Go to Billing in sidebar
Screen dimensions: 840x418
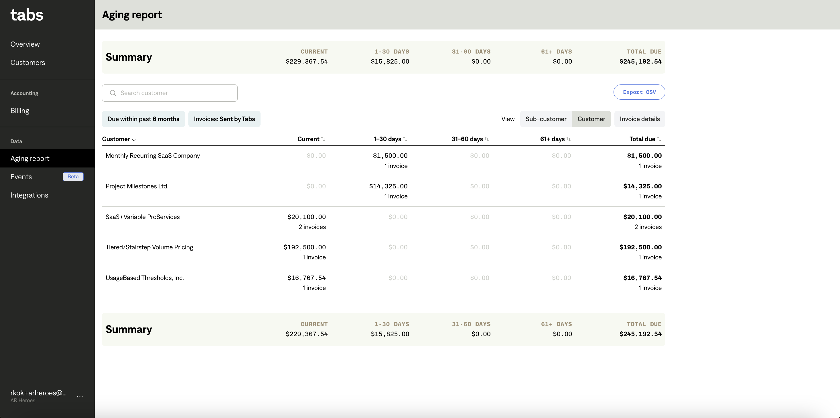[20, 111]
